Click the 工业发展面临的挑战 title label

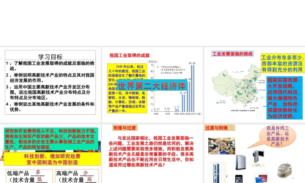pos(232,54)
